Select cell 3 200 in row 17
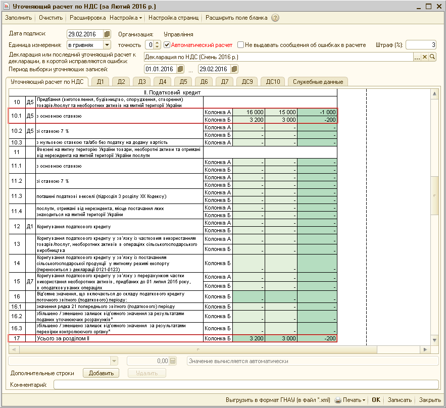This screenshot has height=408, width=446. [249, 338]
